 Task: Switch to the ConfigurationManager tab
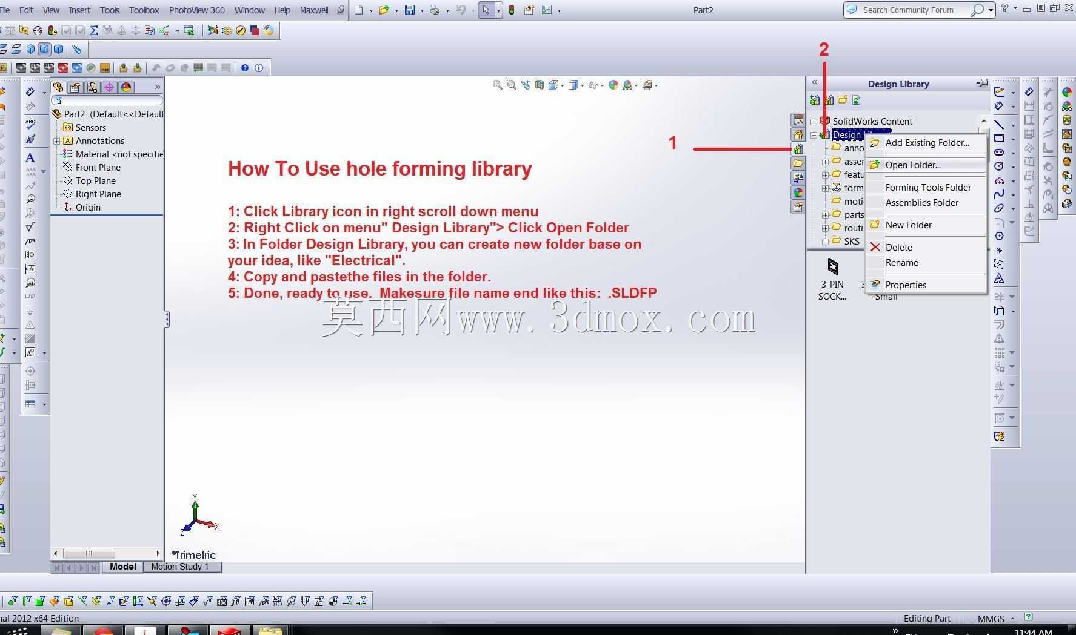[92, 87]
